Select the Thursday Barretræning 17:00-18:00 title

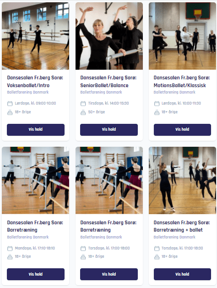[x=108, y=226]
